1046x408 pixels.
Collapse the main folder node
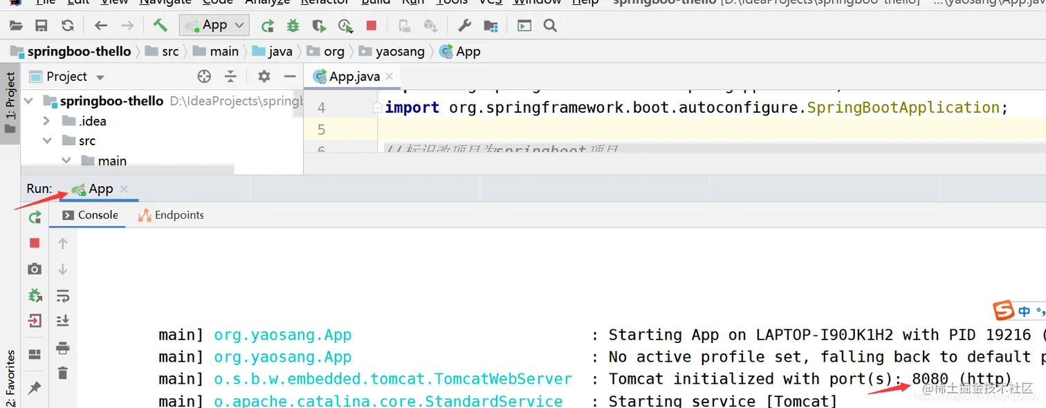(66, 160)
